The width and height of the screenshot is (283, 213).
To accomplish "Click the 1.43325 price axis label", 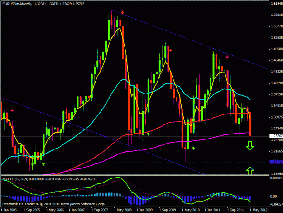I will 277,72.
